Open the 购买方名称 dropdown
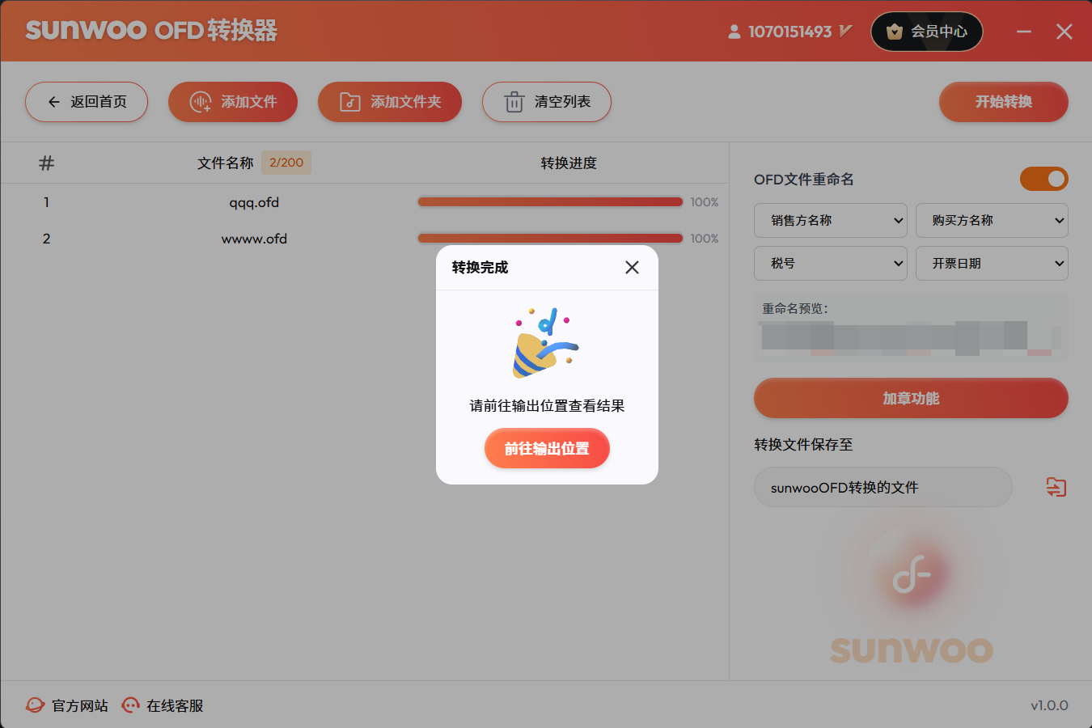 click(x=992, y=221)
